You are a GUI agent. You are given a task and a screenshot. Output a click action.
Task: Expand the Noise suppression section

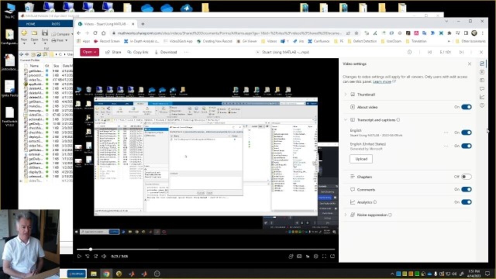(x=346, y=215)
